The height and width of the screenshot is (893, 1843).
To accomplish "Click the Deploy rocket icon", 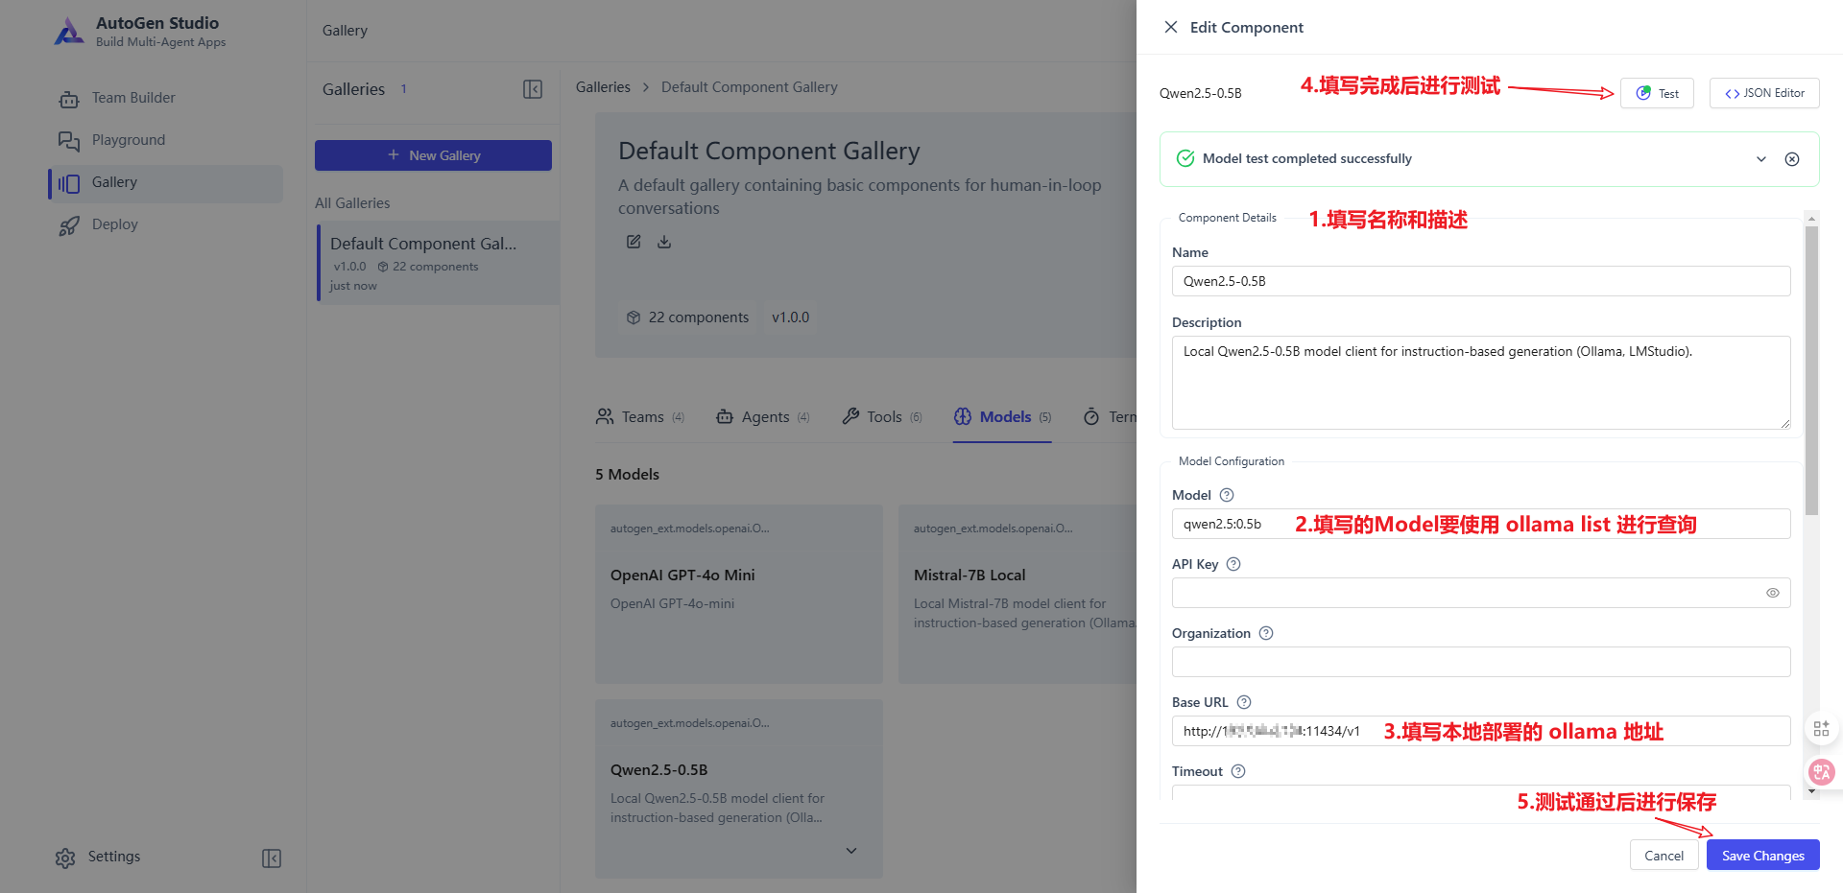I will 69,225.
